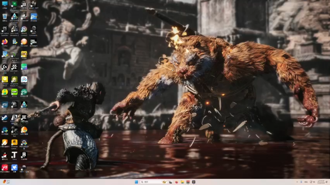
Task: Open the Monster Hunter desktop shortcut
Action: pyautogui.click(x=14, y=106)
